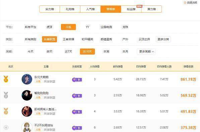The image size is (200, 132).
Task: Click the 日均弹幕 column header
Action: click(141, 67)
